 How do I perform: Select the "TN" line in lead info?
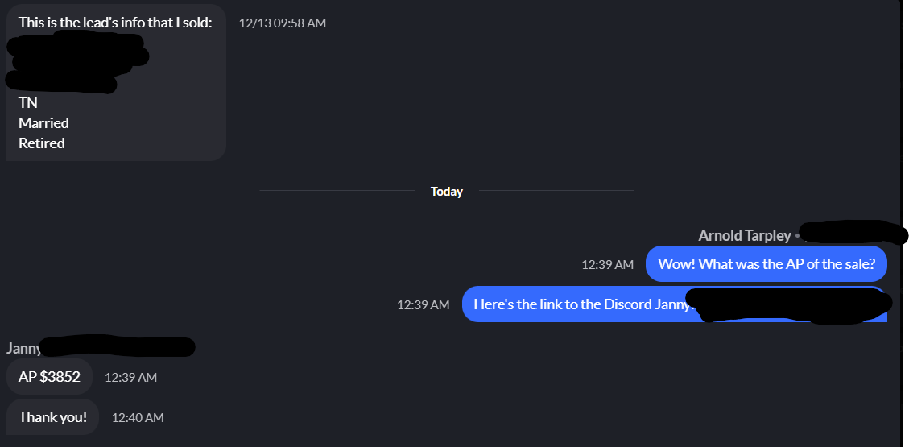pyautogui.click(x=28, y=103)
